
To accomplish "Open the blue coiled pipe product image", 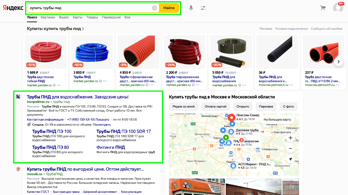I will pyautogui.click(x=92, y=52).
